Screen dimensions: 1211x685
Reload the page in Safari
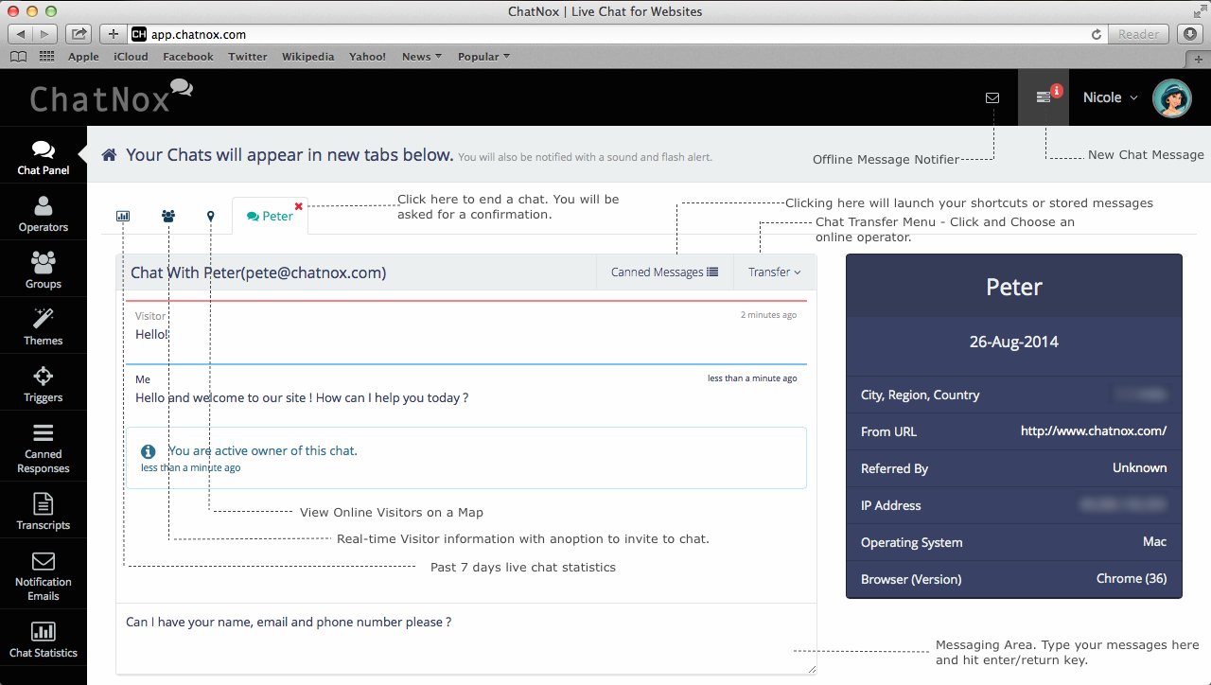pos(1097,34)
